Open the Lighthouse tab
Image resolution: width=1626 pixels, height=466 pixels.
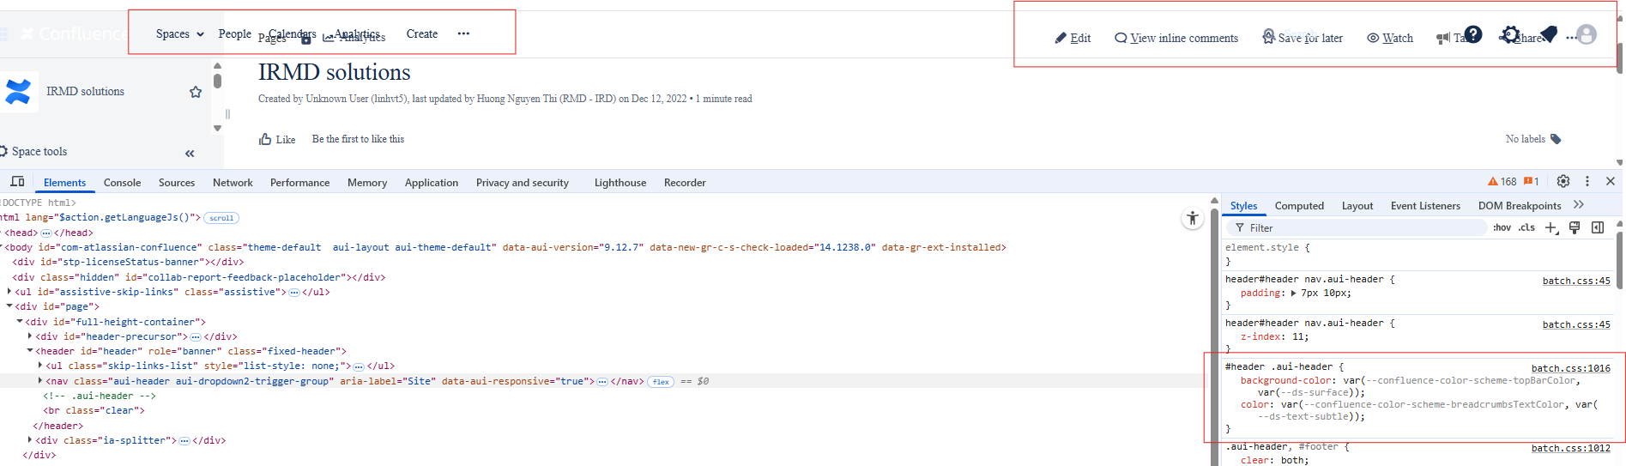tap(620, 183)
